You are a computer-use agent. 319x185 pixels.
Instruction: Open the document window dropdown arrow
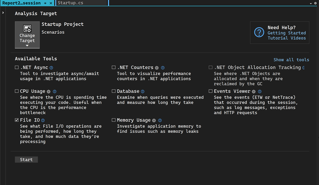(311, 3)
